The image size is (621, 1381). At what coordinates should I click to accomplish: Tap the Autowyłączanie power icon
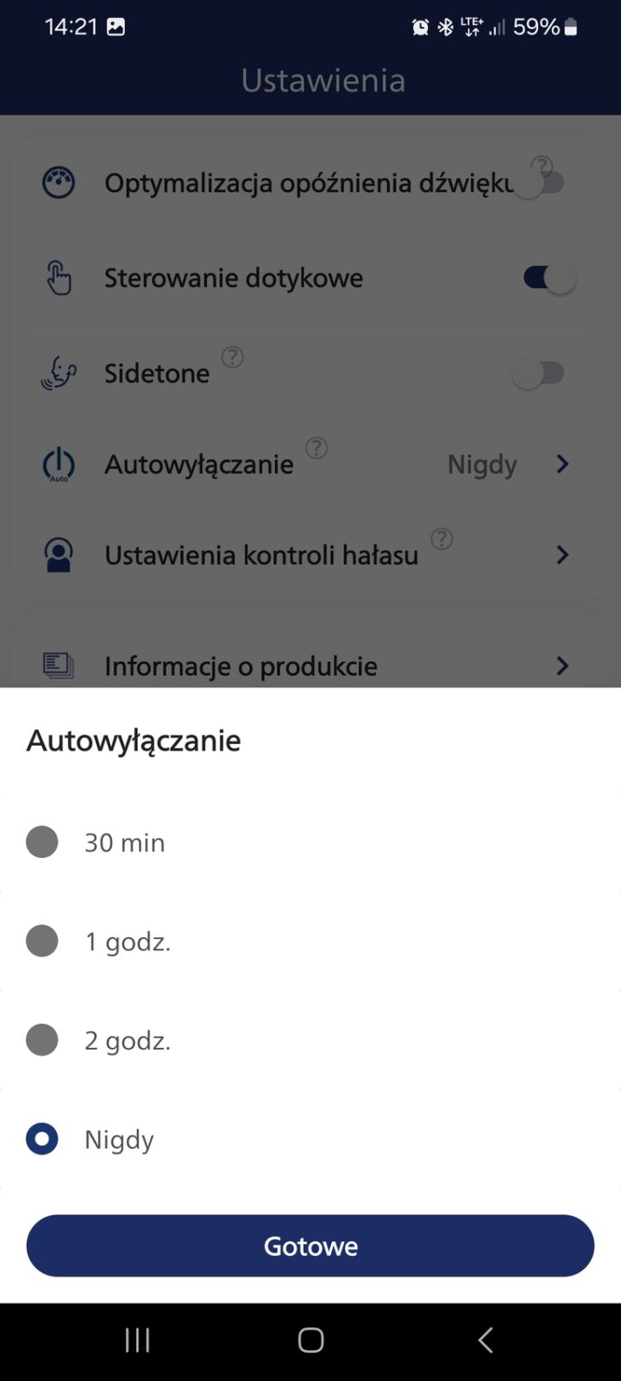(x=59, y=464)
